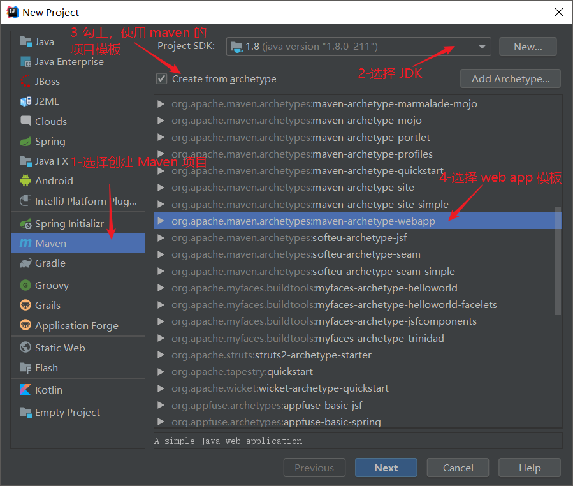Viewport: 573px width, 486px height.
Task: Expand maven-archetype-mojo node arrow
Action: (x=161, y=121)
